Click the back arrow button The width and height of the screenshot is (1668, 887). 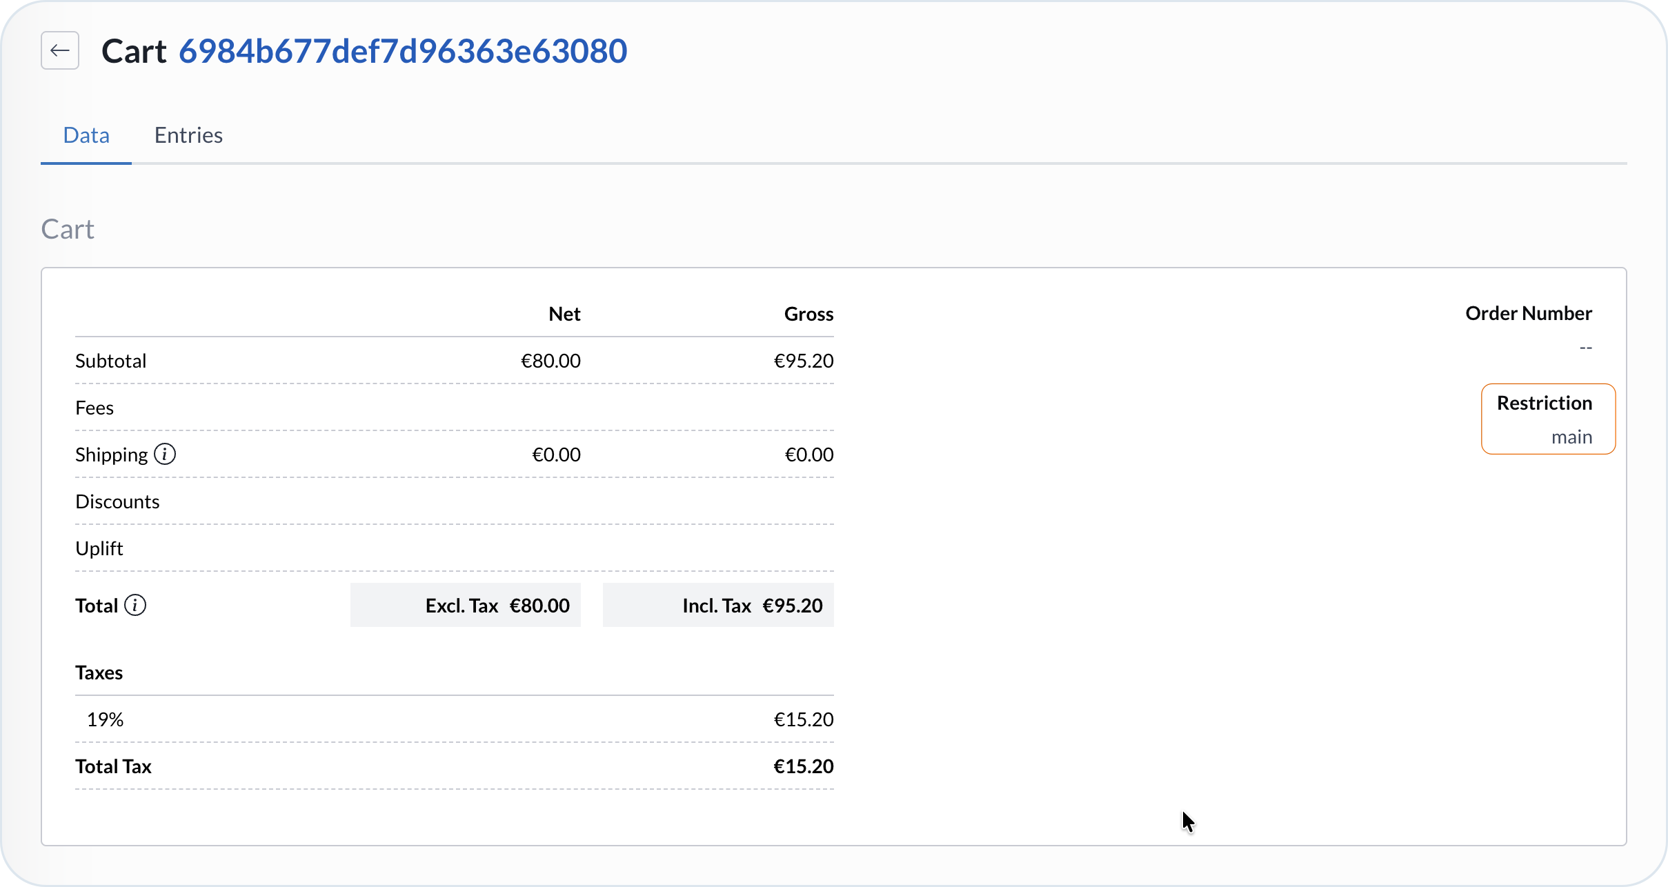tap(60, 50)
